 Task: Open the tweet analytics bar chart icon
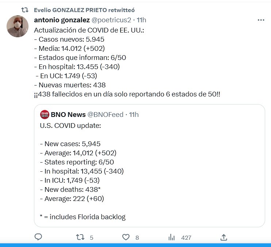(x=171, y=237)
